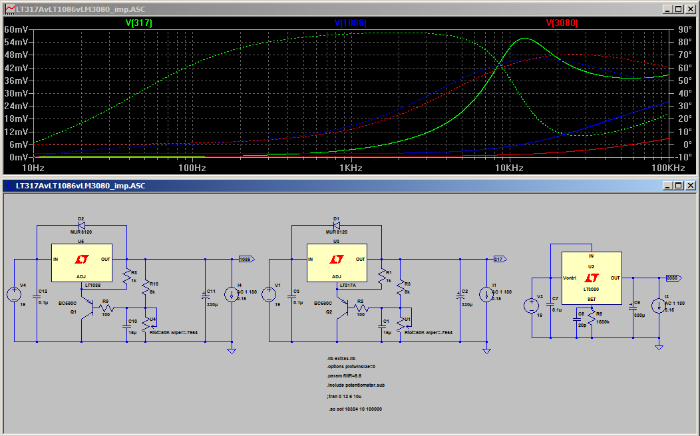The height and width of the screenshot is (436, 700).
Task: Click the 60mV left axis label
Action: tap(16, 29)
